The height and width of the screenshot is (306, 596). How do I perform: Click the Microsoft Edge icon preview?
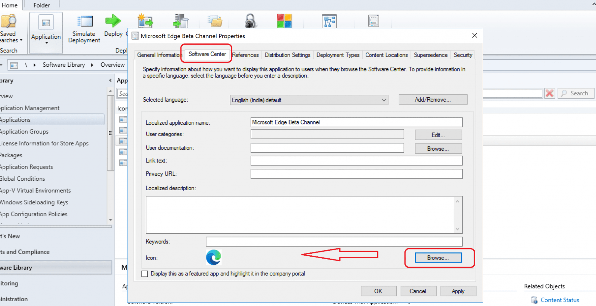click(213, 257)
